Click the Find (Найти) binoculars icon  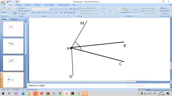click(x=162, y=8)
